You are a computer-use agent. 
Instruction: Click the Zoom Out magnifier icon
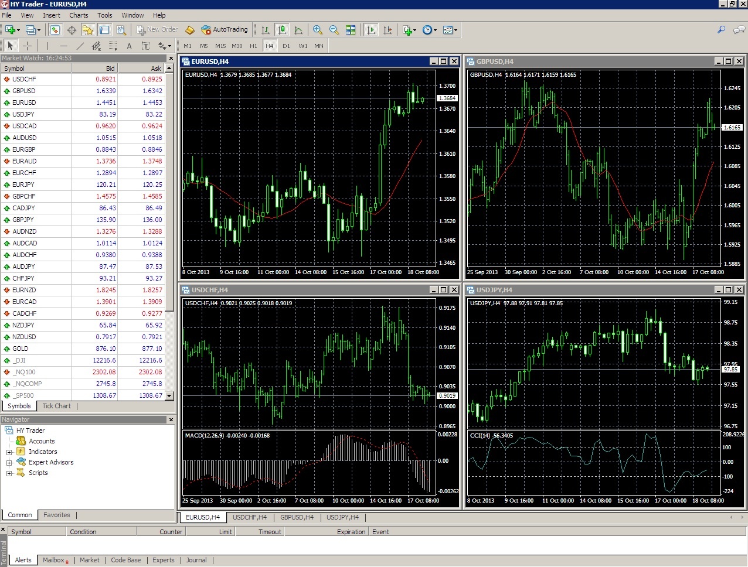pyautogui.click(x=334, y=30)
